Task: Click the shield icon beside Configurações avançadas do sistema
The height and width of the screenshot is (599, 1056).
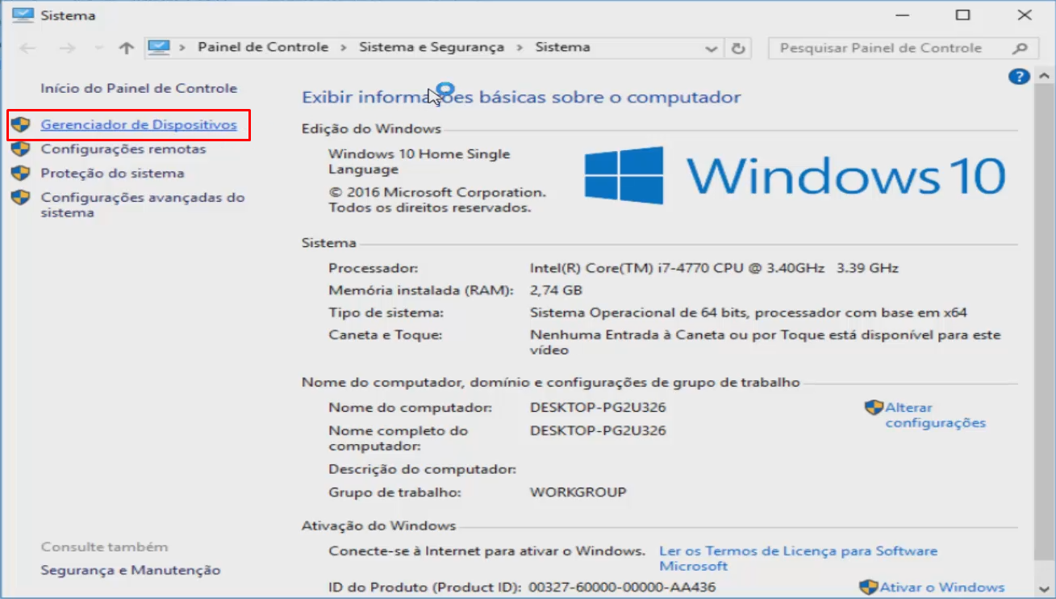Action: [21, 198]
